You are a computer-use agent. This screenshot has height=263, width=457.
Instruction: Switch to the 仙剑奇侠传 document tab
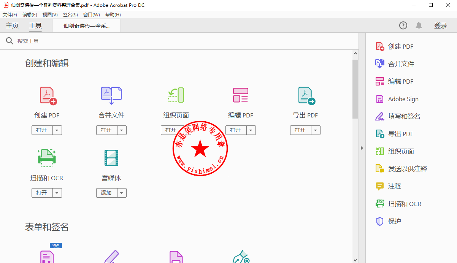(x=86, y=26)
